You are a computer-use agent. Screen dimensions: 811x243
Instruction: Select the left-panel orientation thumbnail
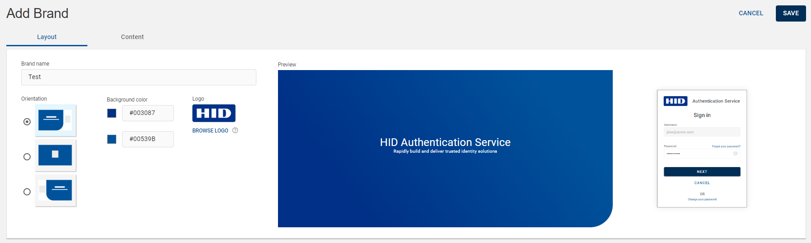pos(55,120)
